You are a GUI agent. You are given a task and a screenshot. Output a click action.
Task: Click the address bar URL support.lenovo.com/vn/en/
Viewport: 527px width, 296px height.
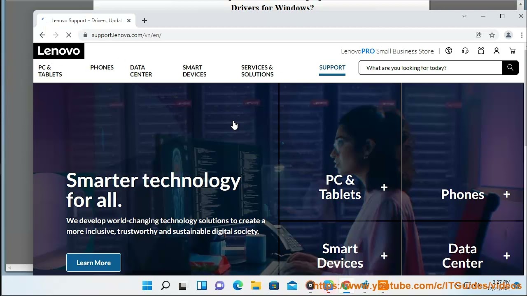(x=126, y=35)
